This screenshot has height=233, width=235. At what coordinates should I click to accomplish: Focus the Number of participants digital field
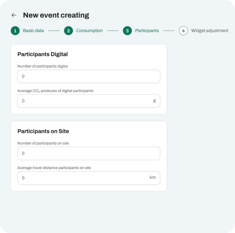pos(89,76)
